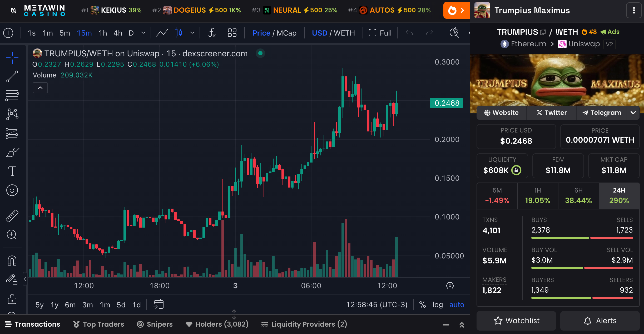This screenshot has height=334, width=644.
Task: Open the Transactions tab
Action: pyautogui.click(x=32, y=324)
